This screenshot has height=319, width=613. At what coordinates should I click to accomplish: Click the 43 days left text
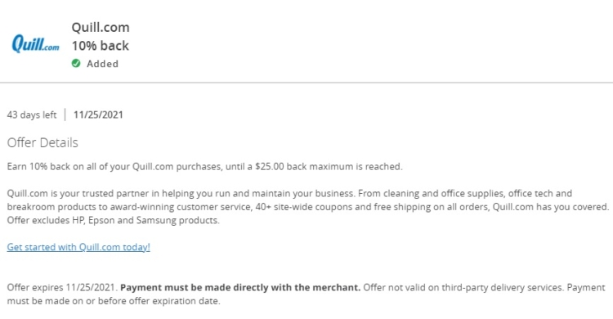click(32, 115)
